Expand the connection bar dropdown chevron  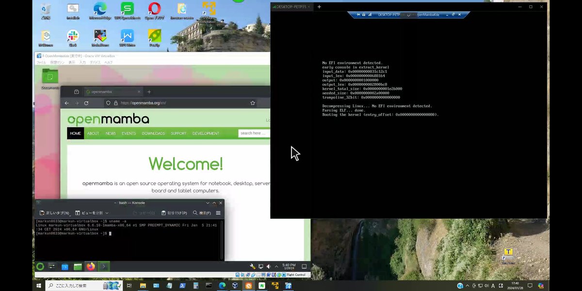point(409,15)
